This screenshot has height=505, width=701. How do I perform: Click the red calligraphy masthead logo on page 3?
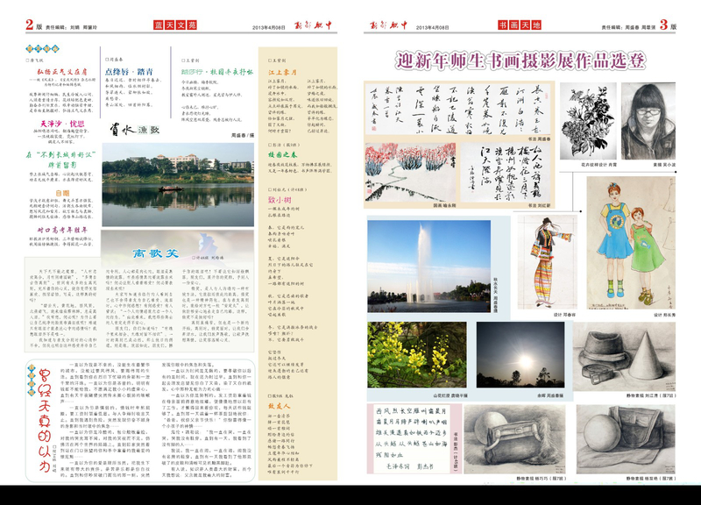(x=388, y=25)
